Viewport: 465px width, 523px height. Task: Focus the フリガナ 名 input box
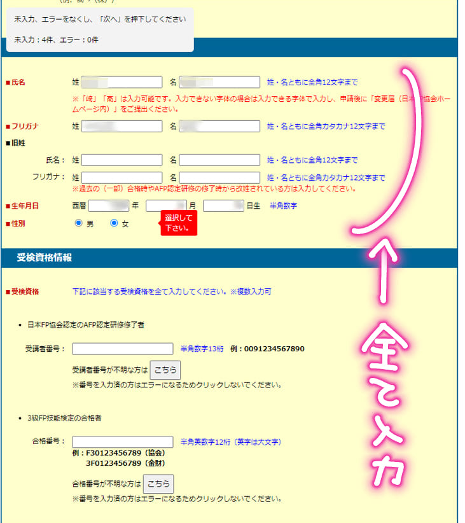coord(219,126)
